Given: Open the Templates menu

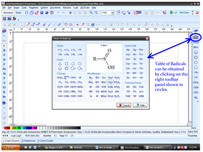Looking at the screenshot, I should 33,7.
